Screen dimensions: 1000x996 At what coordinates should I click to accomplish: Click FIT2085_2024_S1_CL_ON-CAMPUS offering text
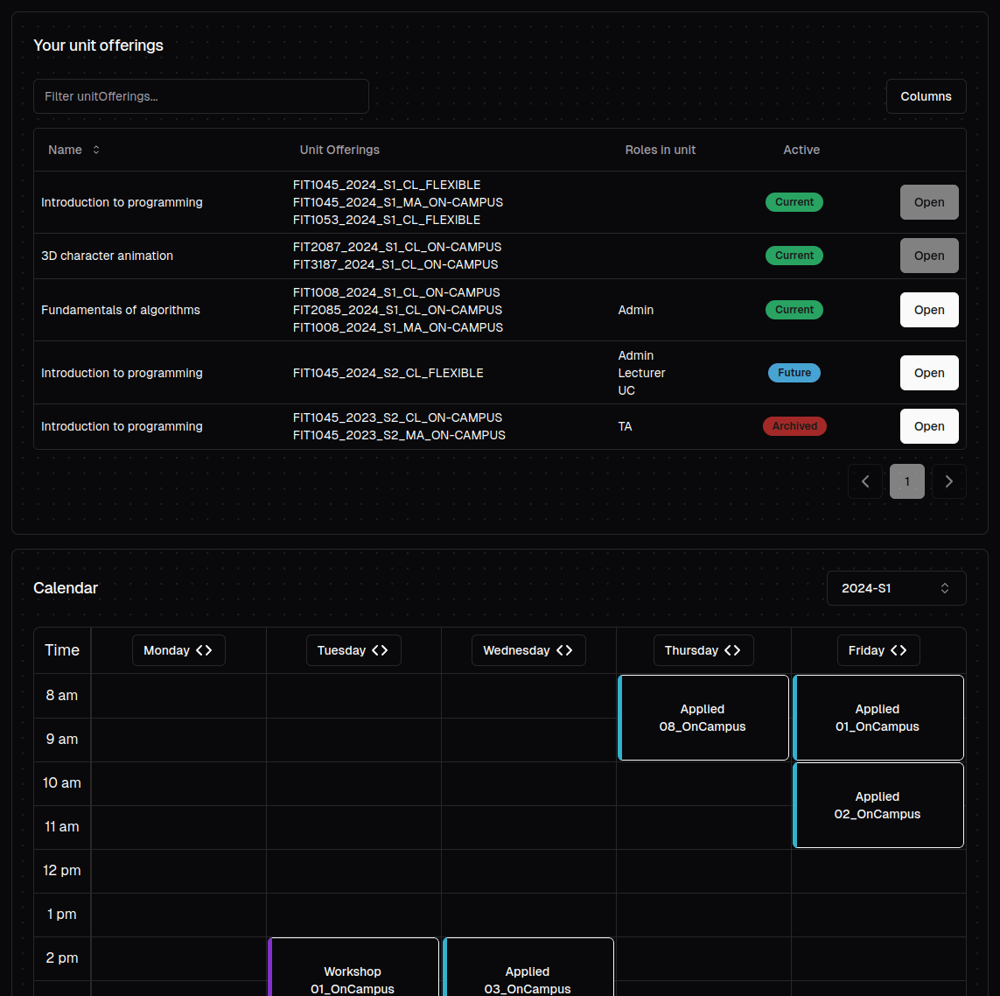397,310
